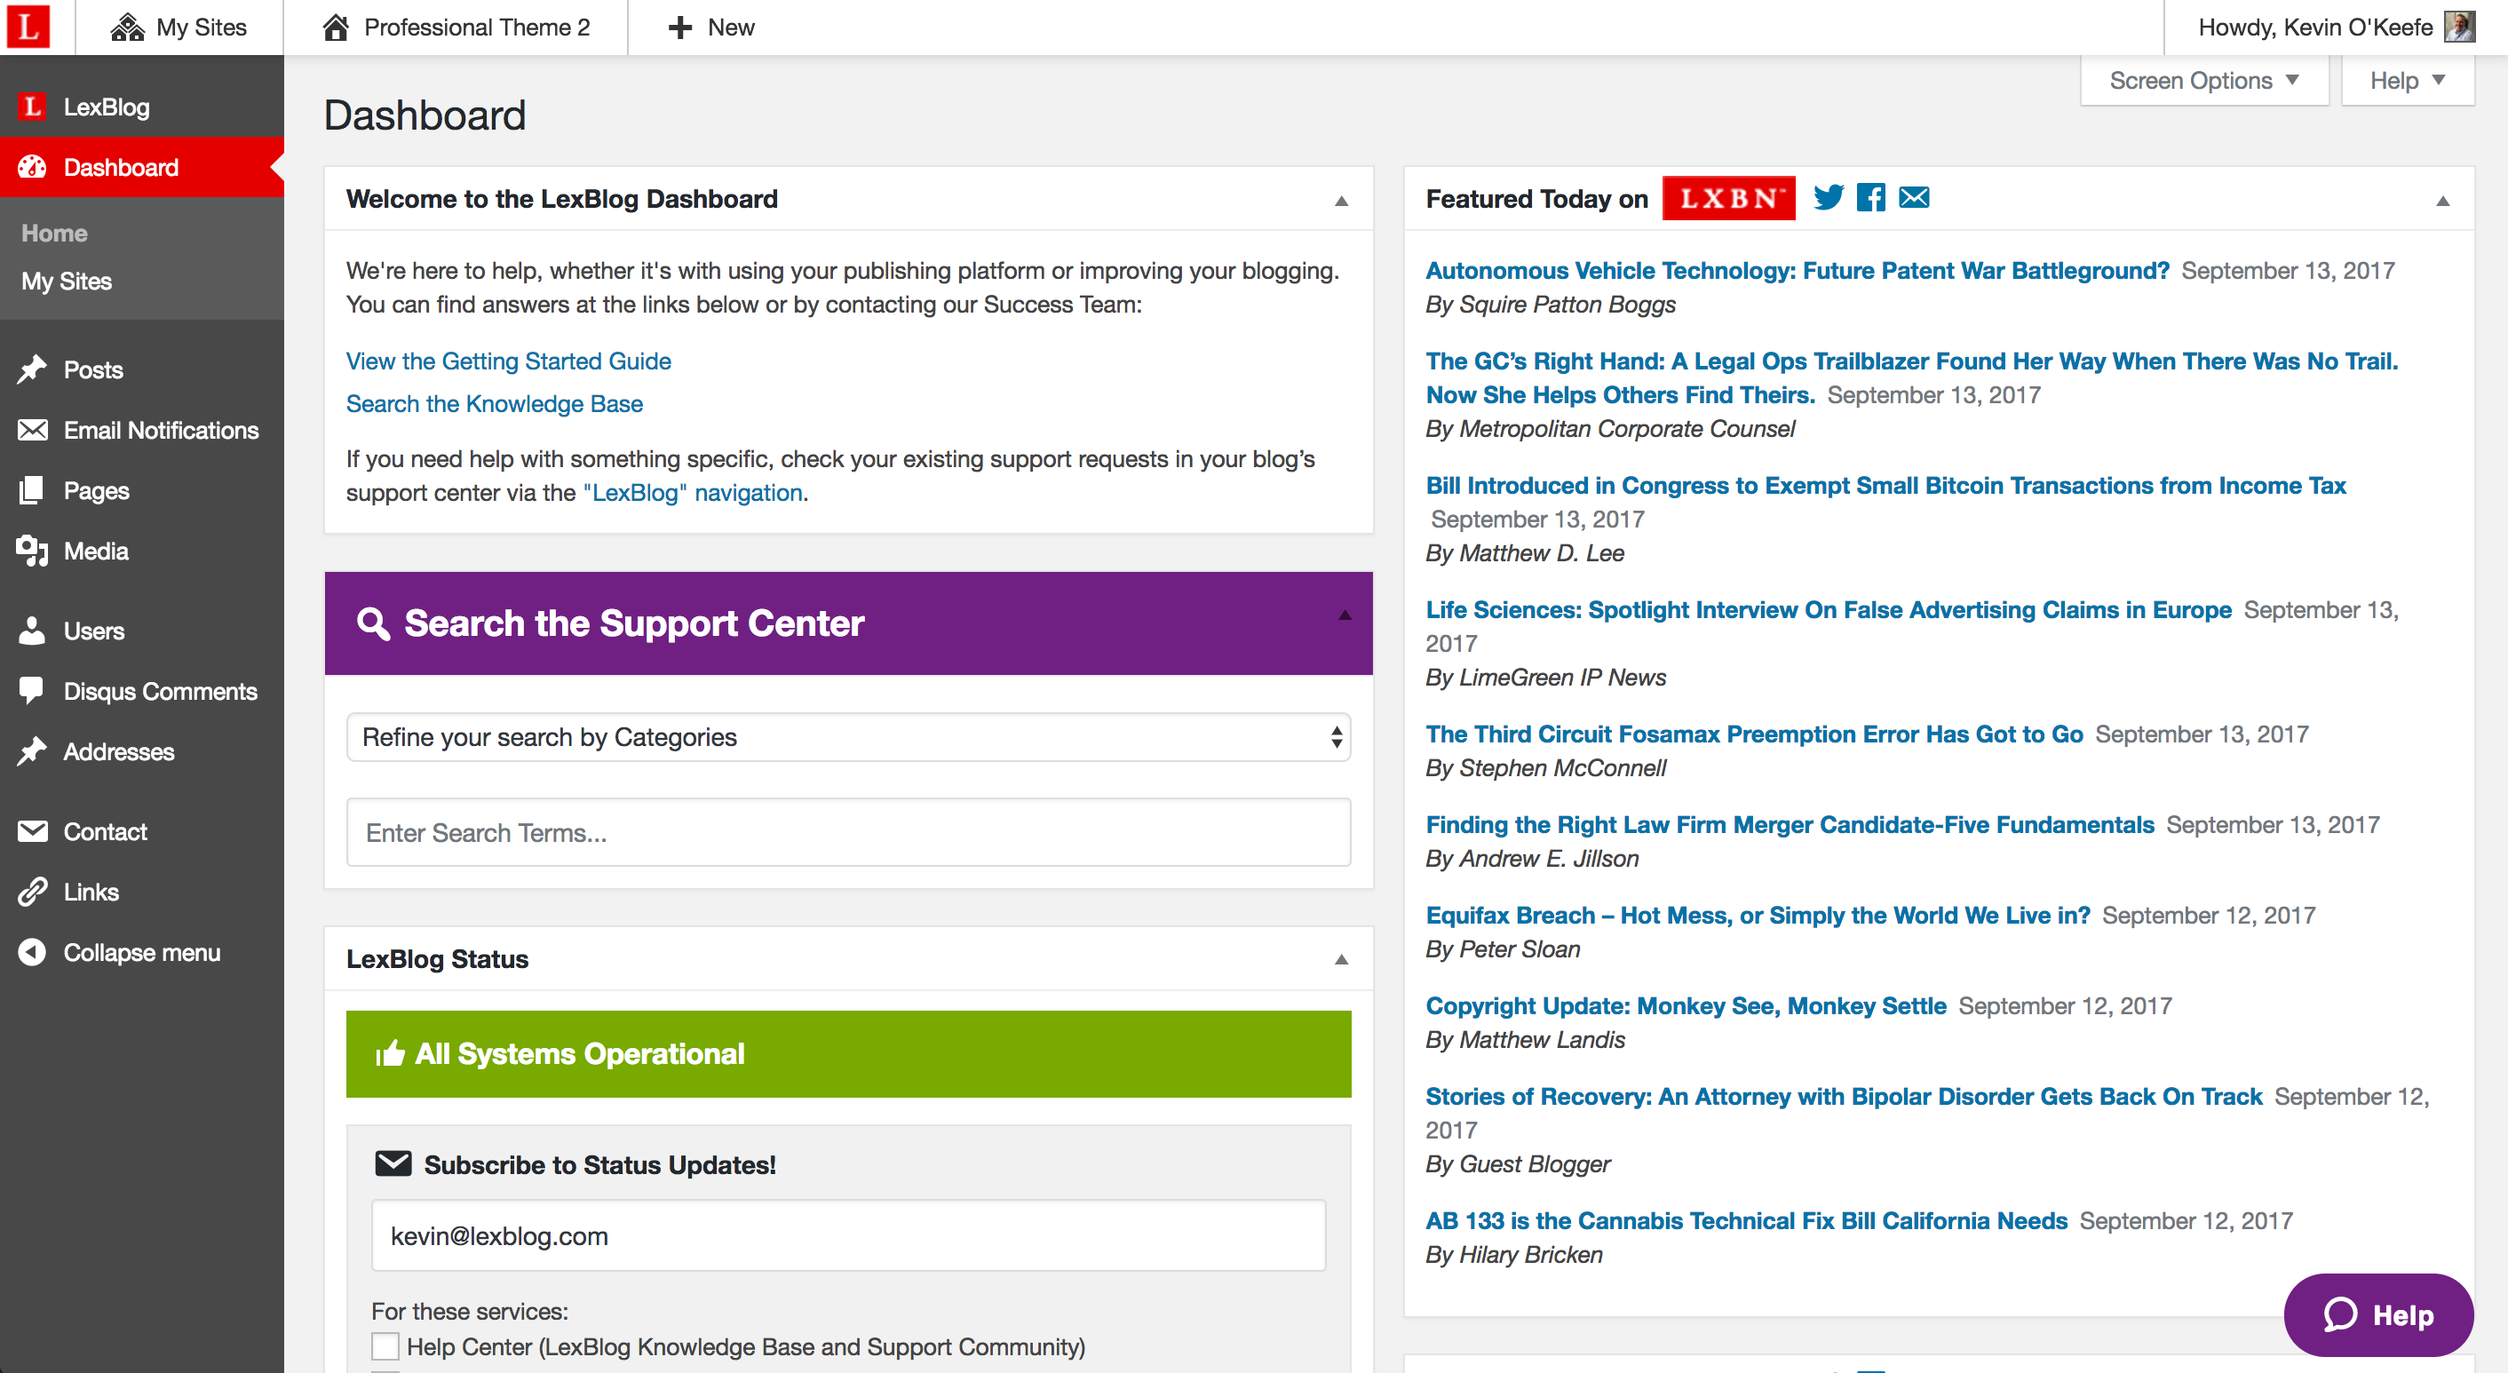Click the thumbs-up All Systems Operational icon
2508x1373 pixels.
390,1053
